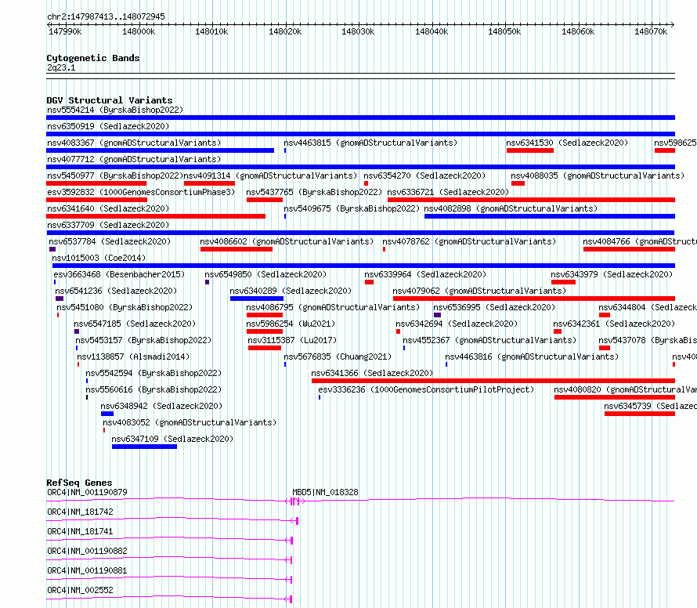Viewport: 697px width, 608px height.
Task: Click the nsv5986254 (Wu2021) label
Action: pos(291,324)
